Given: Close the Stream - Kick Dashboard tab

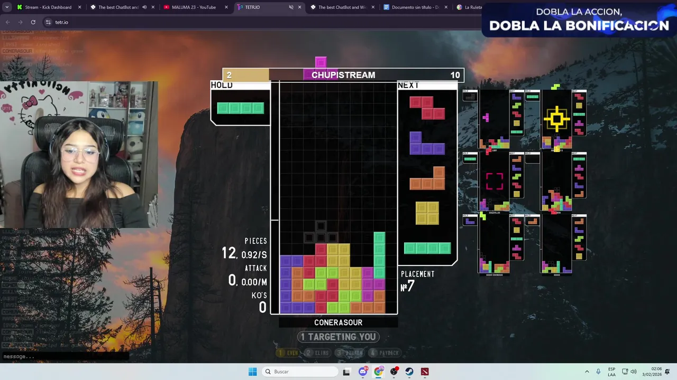Looking at the screenshot, I should point(80,7).
